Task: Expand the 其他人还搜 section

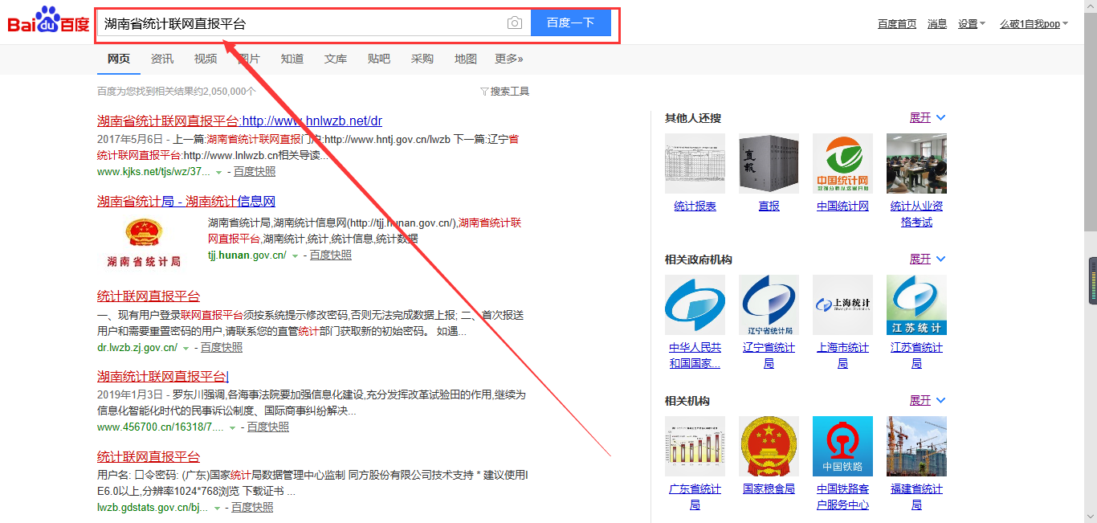Action: coord(927,118)
